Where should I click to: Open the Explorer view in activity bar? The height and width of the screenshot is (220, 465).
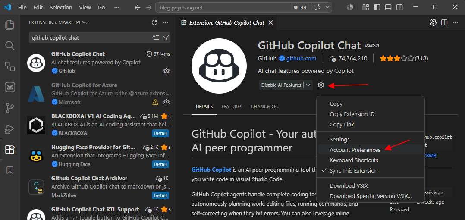click(10, 25)
